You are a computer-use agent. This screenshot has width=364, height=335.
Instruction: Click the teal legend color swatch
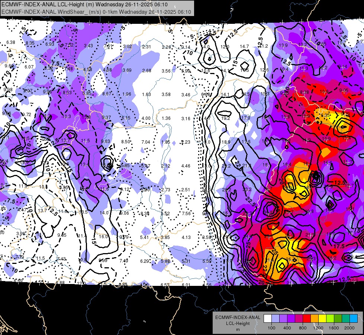(346, 319)
